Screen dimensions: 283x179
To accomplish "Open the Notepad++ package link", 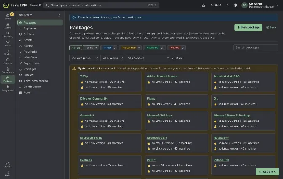I will [221, 138].
